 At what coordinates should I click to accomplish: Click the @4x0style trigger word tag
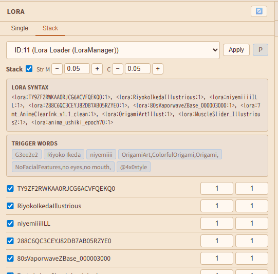point(134,167)
